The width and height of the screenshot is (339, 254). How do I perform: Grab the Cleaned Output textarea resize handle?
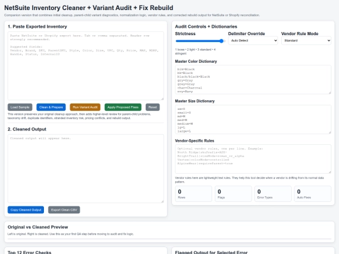point(163,201)
